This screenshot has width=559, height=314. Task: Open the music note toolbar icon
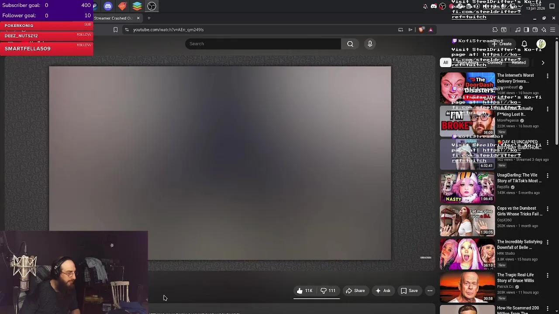tap(518, 30)
